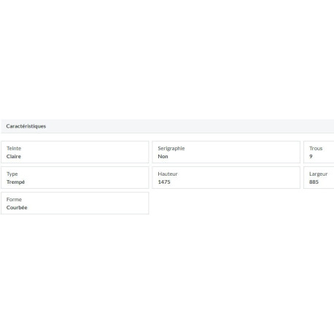Select the Largeur characteristic card
The image size is (334, 334).
(319, 178)
